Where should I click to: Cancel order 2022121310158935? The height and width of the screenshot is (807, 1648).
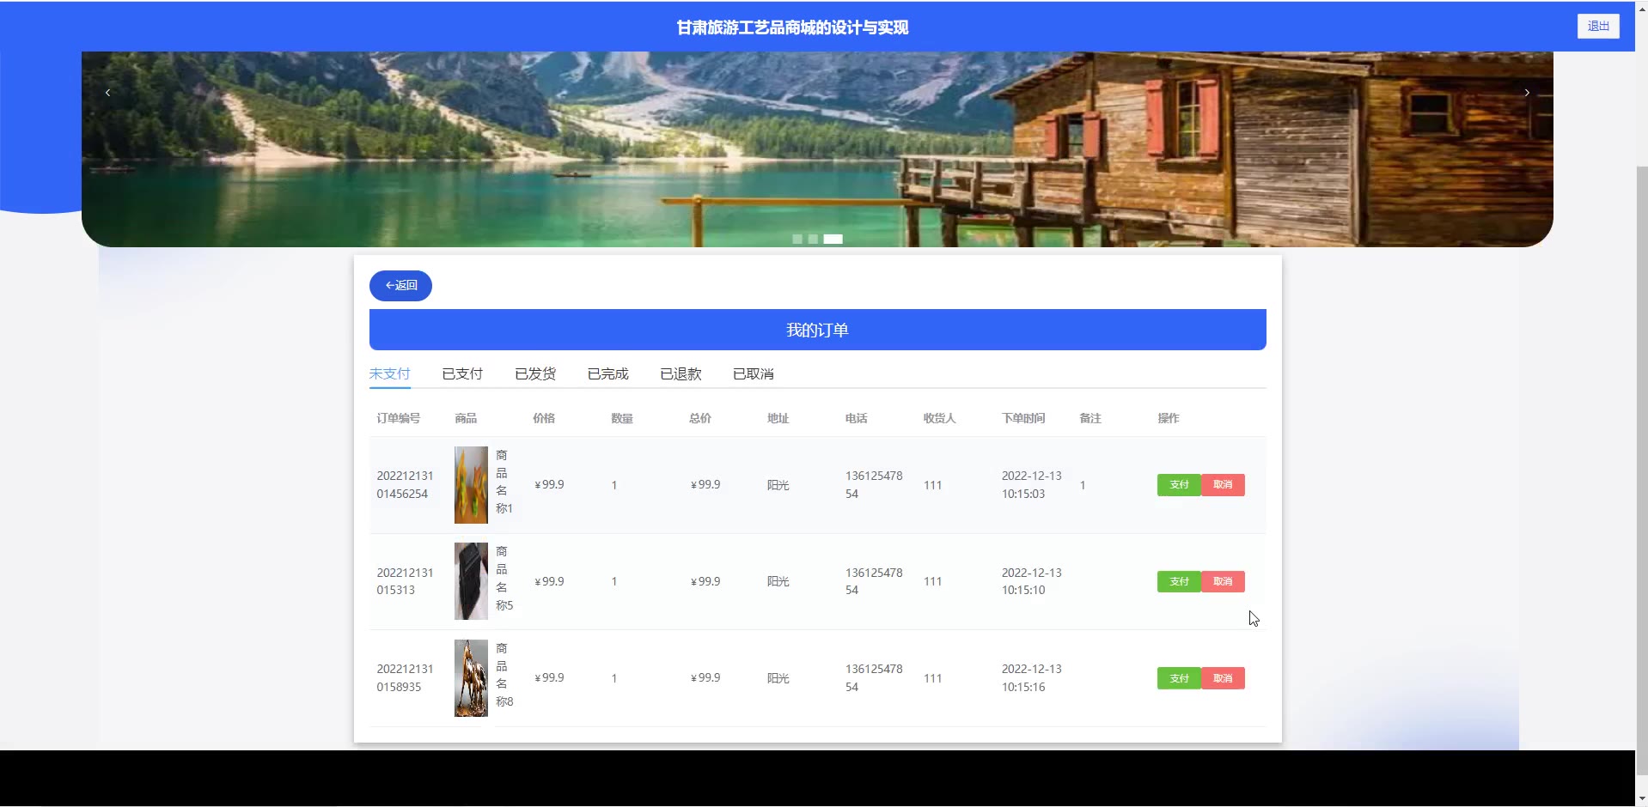point(1223,678)
